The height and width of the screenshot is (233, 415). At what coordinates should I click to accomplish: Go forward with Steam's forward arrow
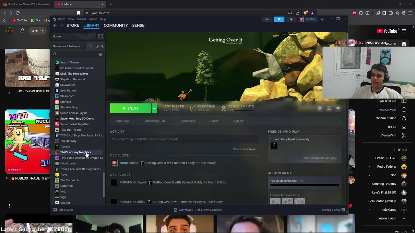coord(61,25)
